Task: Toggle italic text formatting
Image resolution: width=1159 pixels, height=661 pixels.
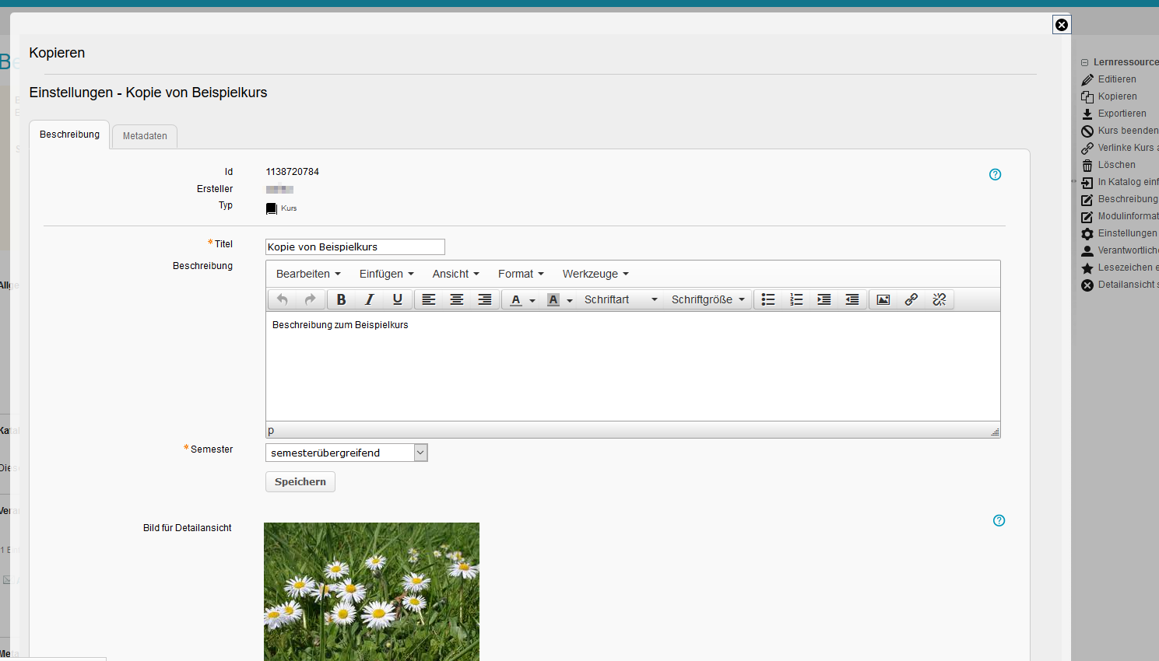Action: coord(369,299)
